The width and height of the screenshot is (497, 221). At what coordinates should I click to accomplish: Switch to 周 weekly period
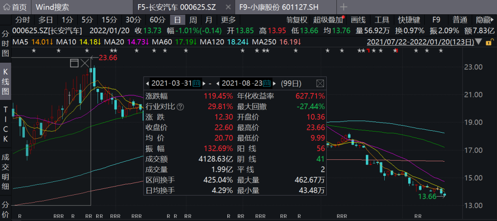pyautogui.click(x=193, y=20)
